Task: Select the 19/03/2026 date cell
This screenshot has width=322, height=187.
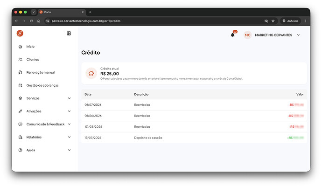Action: coord(93,138)
